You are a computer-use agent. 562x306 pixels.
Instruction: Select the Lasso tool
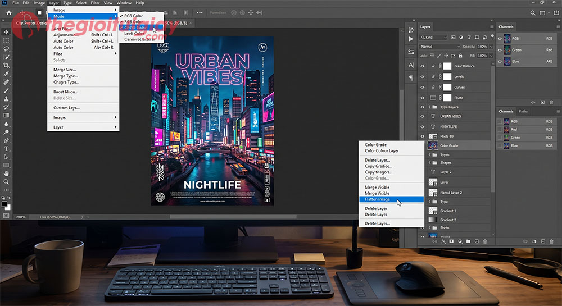[x=6, y=49]
